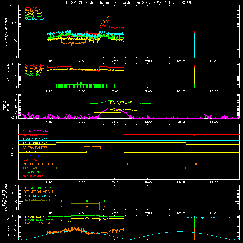
Task: Select the SC_IN_SUNLIGHT flag label
Action: (35, 143)
